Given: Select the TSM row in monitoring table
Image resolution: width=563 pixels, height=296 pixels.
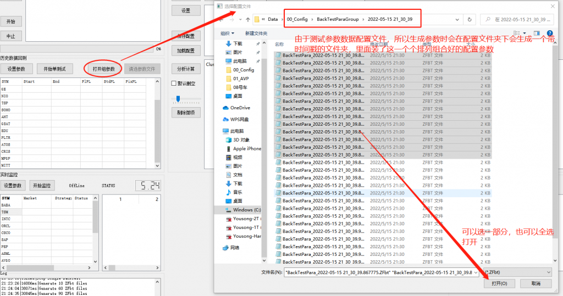Looking at the screenshot, I should click(x=47, y=212).
